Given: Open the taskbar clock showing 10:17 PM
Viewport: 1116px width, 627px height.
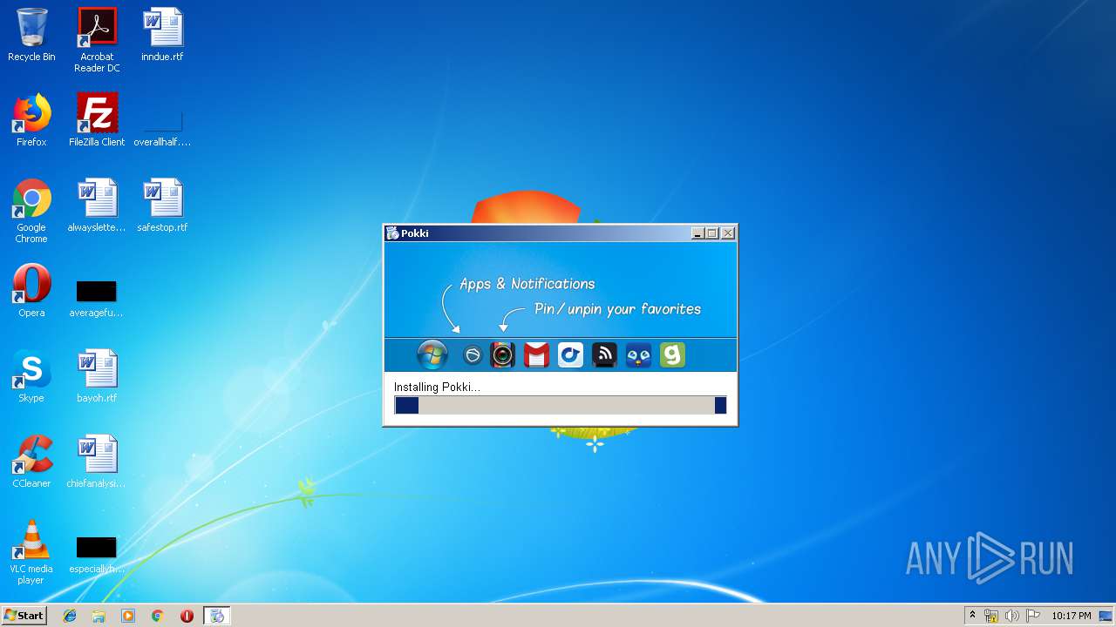Looking at the screenshot, I should (1071, 616).
